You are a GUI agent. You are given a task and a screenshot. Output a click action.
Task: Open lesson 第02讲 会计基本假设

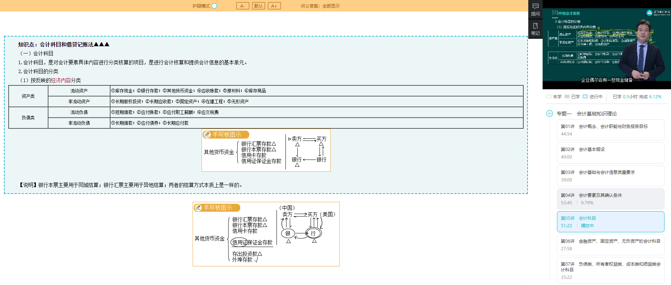[x=610, y=153]
